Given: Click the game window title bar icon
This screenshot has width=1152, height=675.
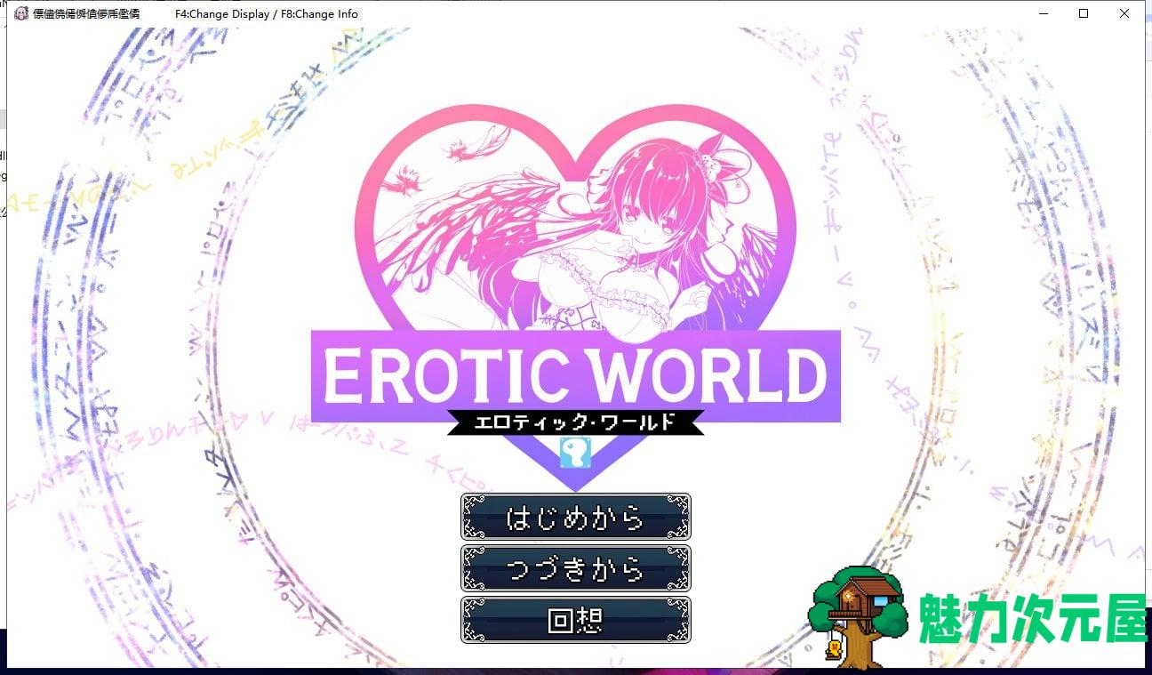Looking at the screenshot, I should click(22, 13).
